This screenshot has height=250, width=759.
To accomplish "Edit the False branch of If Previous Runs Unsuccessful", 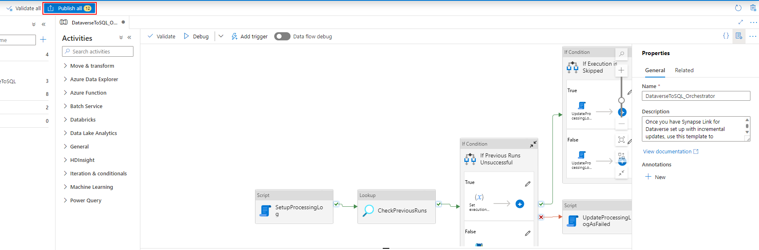I will [528, 233].
